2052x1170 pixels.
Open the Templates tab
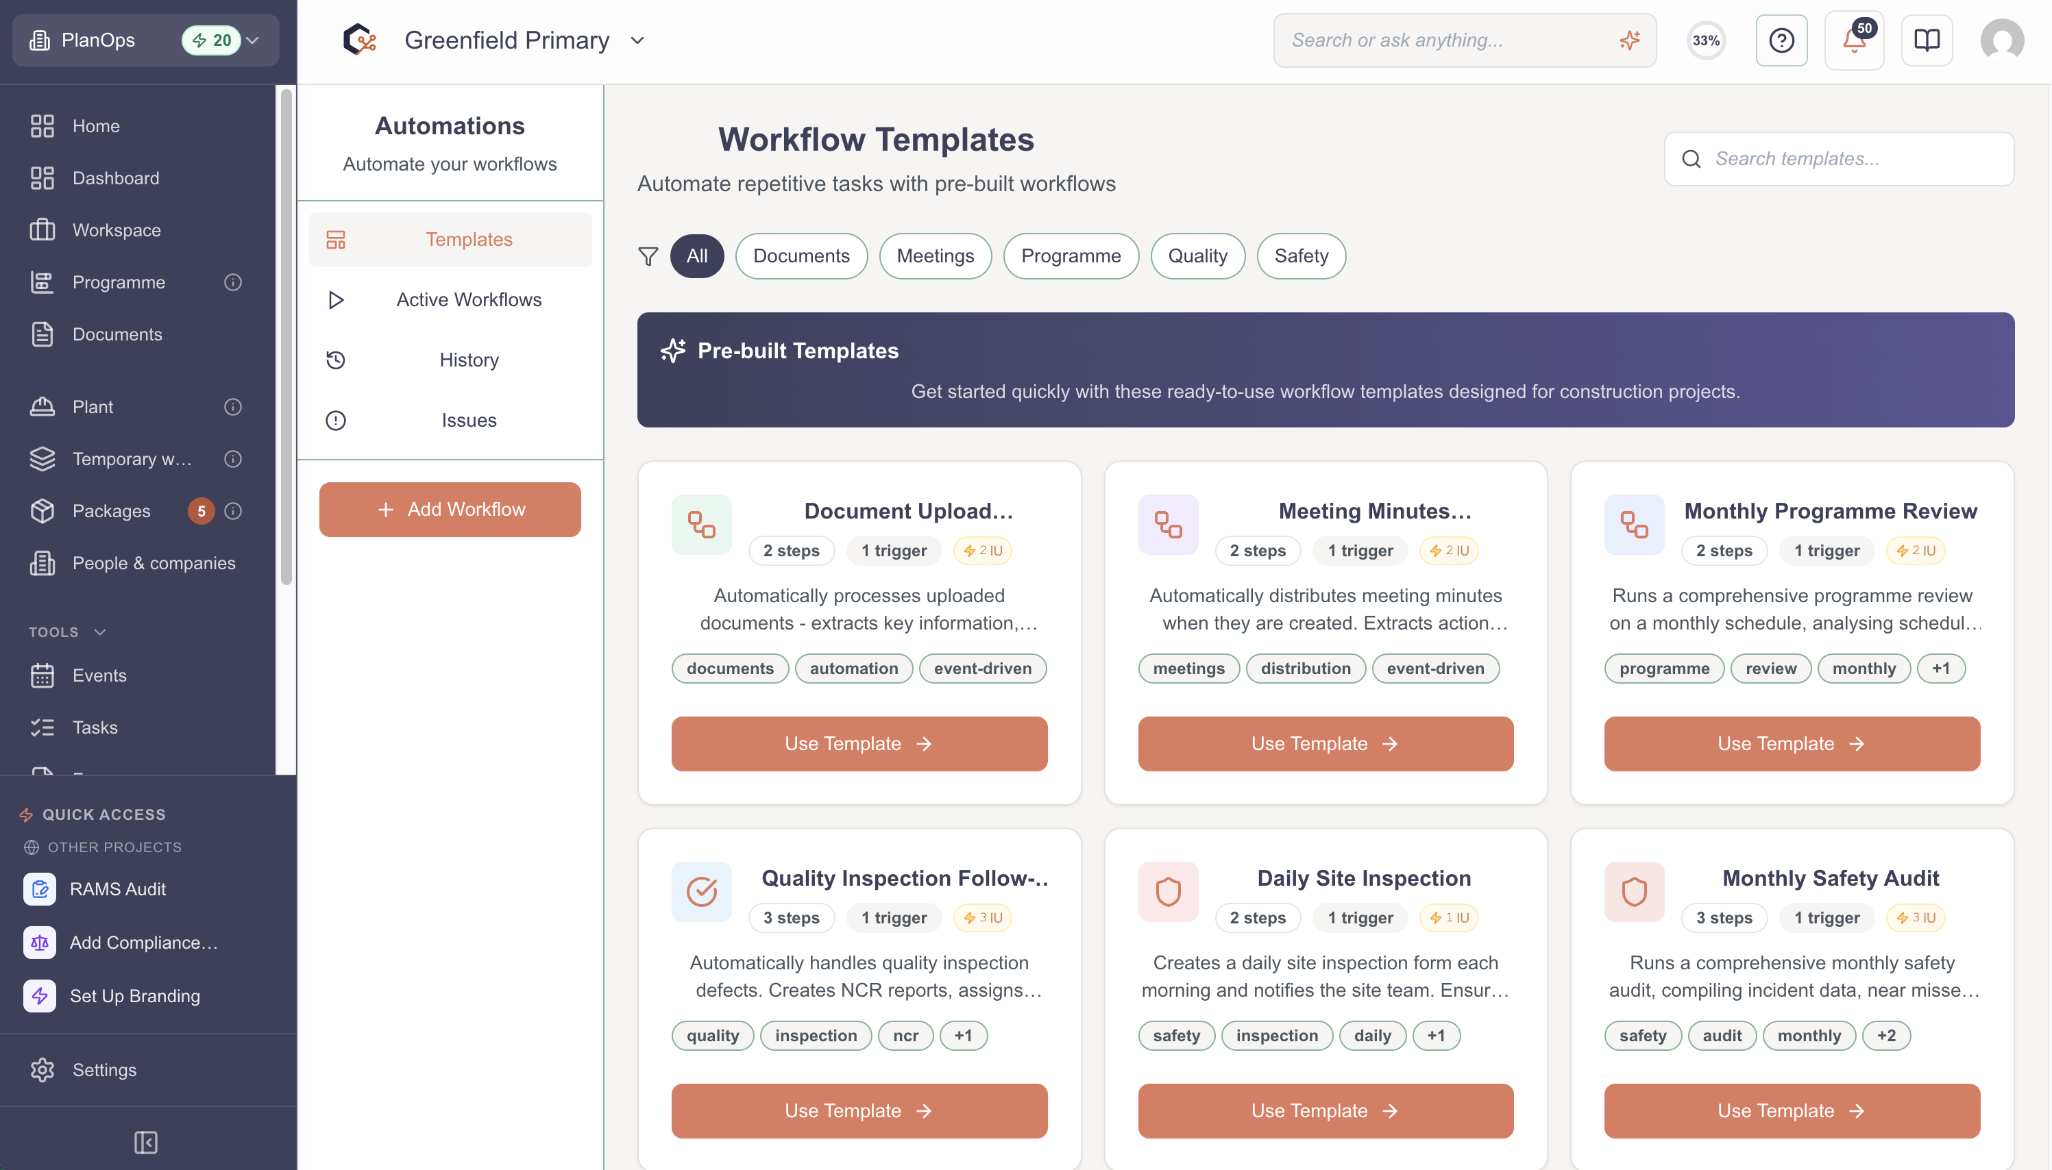tap(450, 240)
